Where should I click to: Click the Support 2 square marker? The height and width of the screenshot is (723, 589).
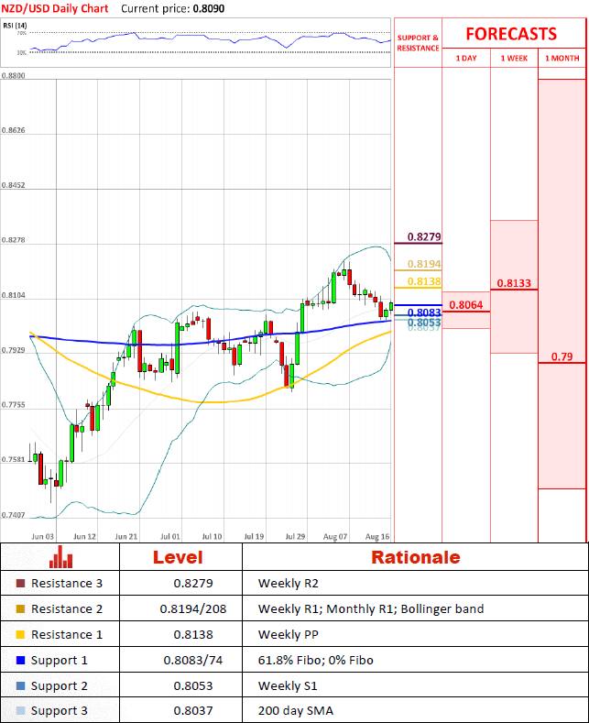click(x=21, y=685)
